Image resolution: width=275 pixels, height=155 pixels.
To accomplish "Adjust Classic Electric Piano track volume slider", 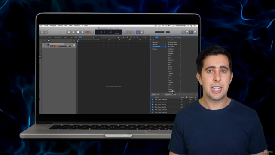I will pyautogui.click(x=65, y=46).
